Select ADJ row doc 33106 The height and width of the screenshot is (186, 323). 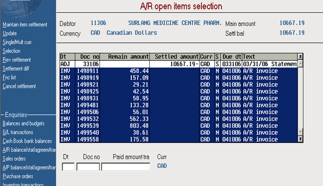[x=179, y=64]
